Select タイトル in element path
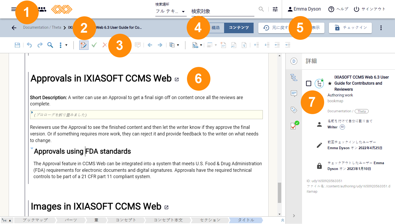The image size is (395, 224). 246,220
